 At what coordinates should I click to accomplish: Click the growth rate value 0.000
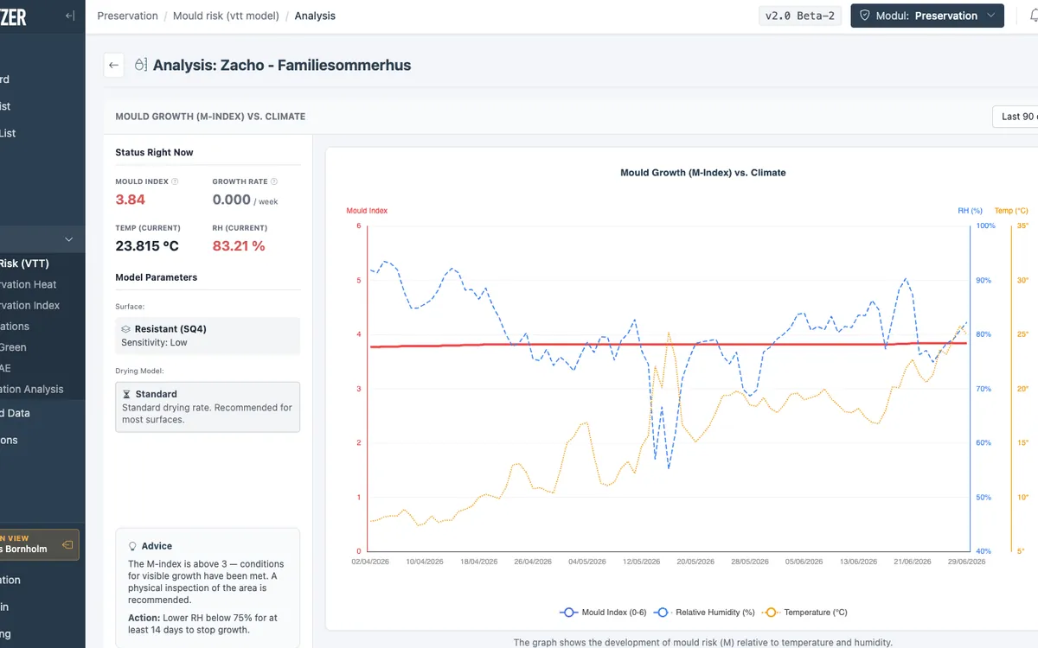[231, 200]
